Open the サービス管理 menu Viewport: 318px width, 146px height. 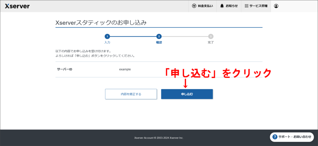pos(256,6)
